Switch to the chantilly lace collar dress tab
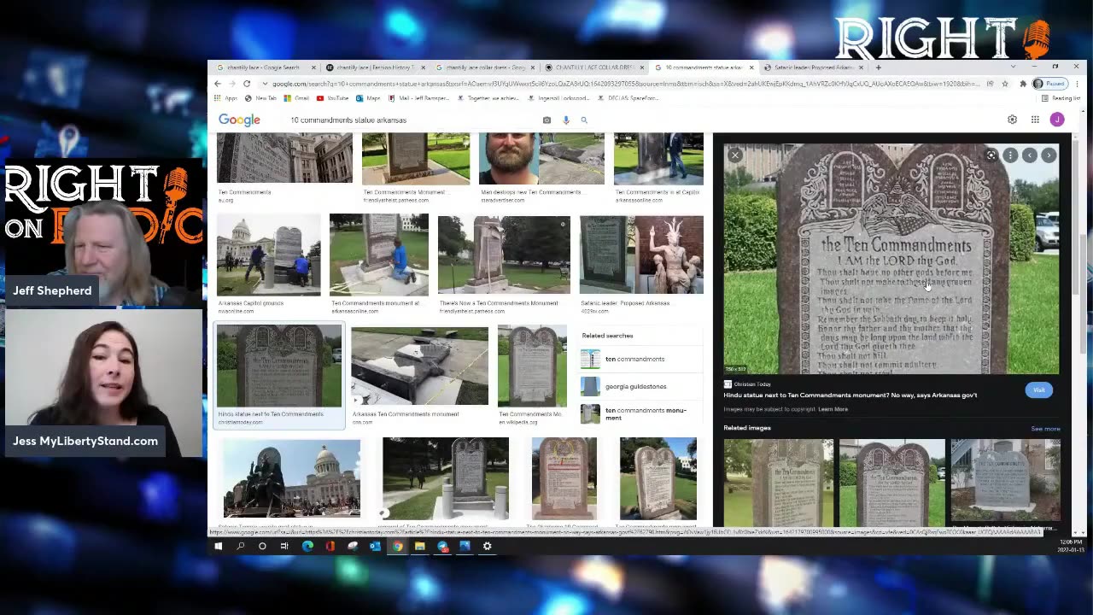Screen dimensions: 1093x615 483,67
